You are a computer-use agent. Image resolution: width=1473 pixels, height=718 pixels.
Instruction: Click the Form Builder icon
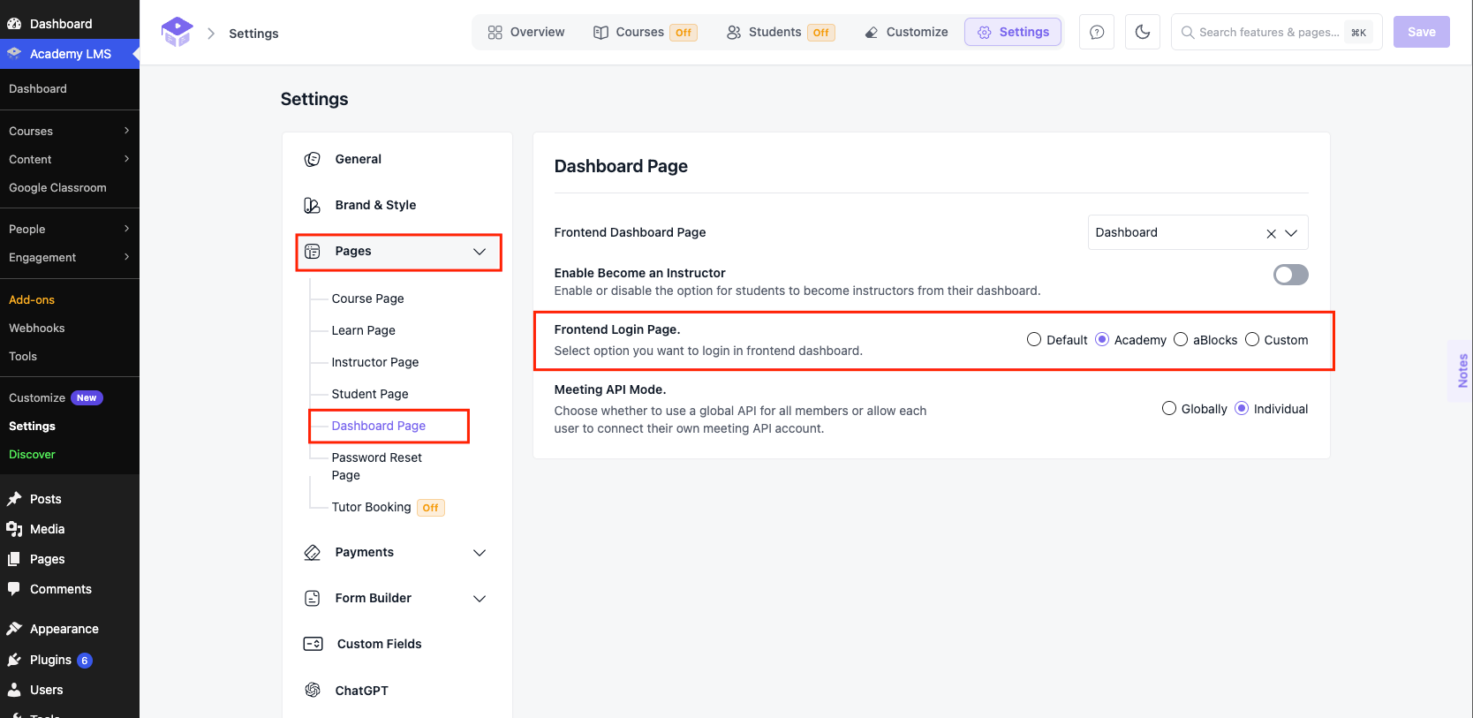click(x=313, y=599)
